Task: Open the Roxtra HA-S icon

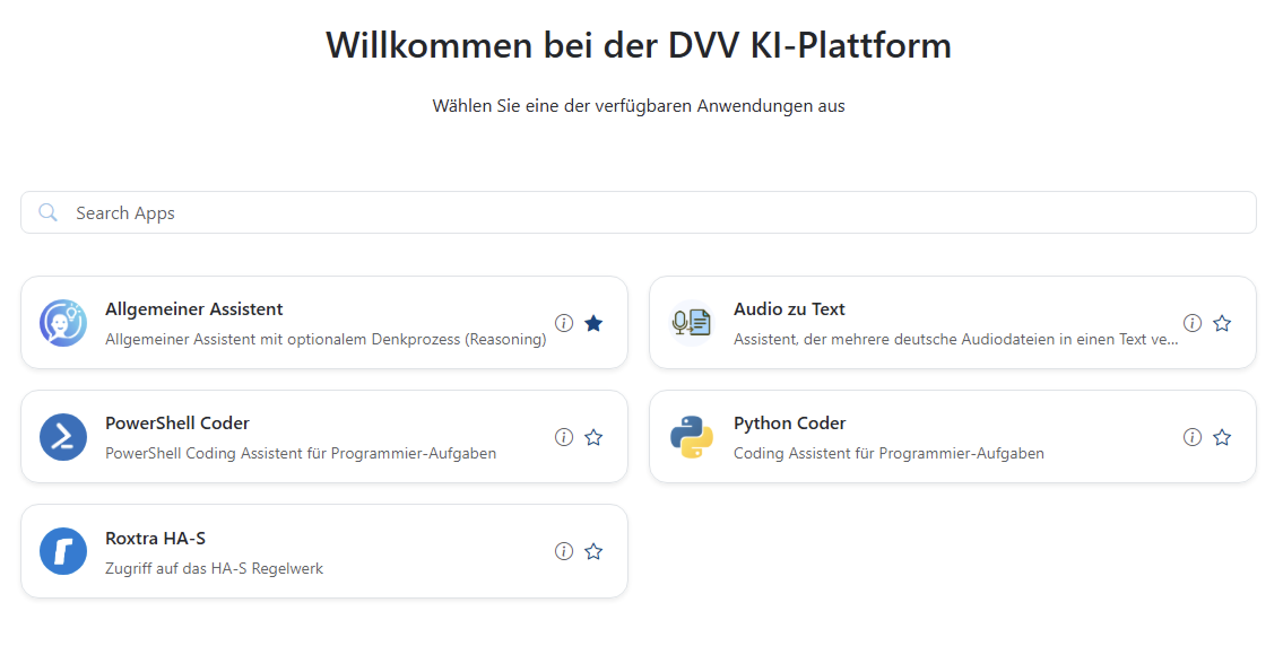Action: click(64, 551)
